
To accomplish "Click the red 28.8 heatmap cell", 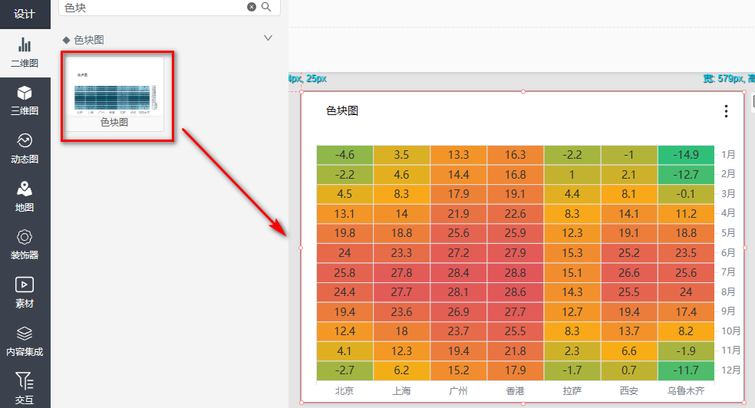I will click(516, 272).
